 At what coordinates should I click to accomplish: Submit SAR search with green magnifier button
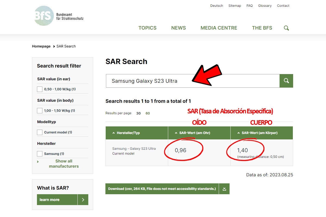[x=286, y=81]
